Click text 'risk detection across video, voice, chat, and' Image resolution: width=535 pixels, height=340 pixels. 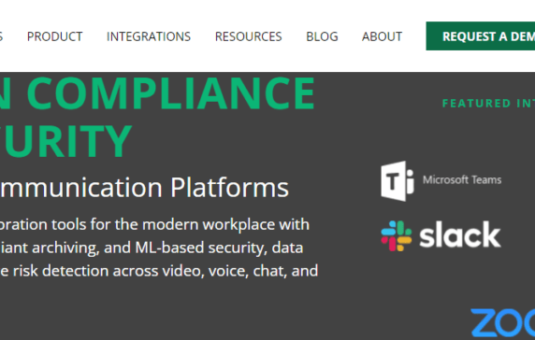tap(166, 271)
